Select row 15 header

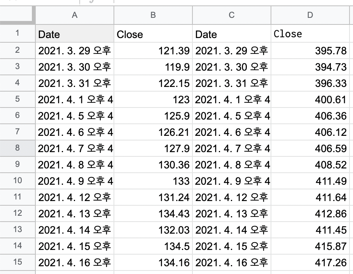pyautogui.click(x=17, y=262)
